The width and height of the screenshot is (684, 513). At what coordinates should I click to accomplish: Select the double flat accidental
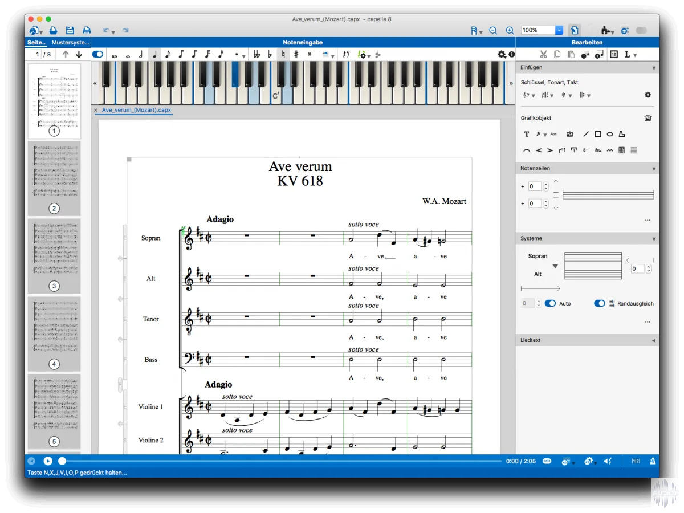(x=257, y=54)
